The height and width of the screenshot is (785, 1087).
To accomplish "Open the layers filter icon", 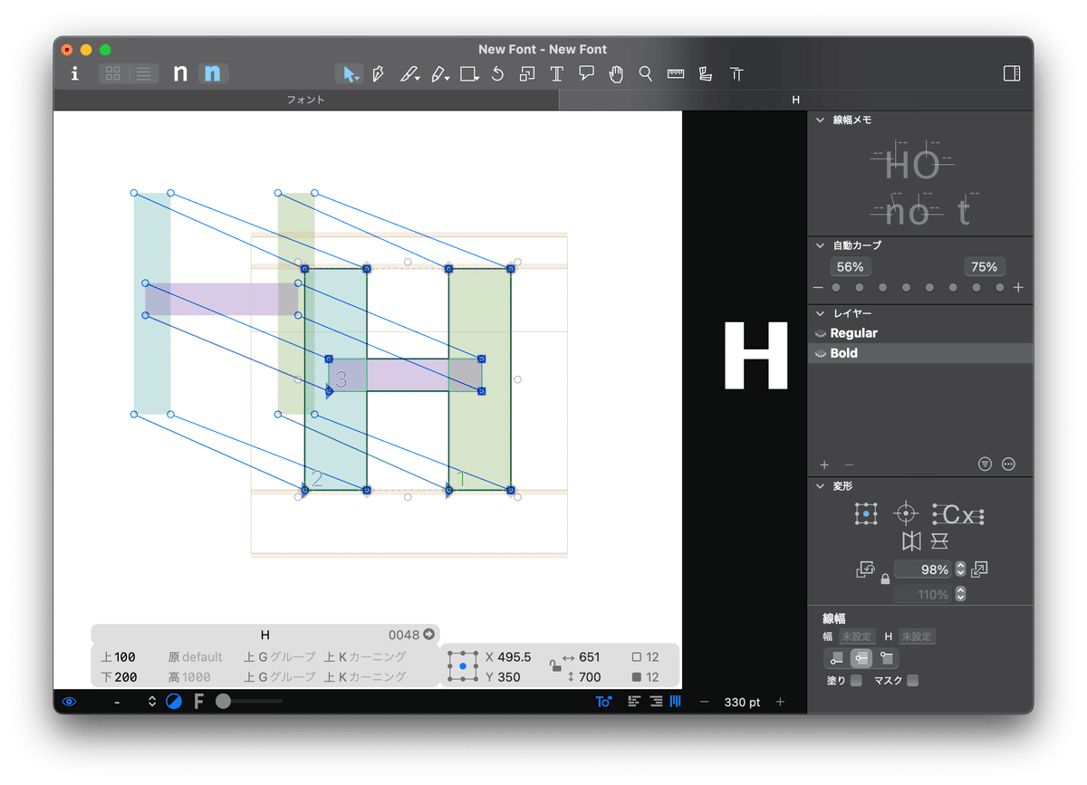I will coord(986,464).
